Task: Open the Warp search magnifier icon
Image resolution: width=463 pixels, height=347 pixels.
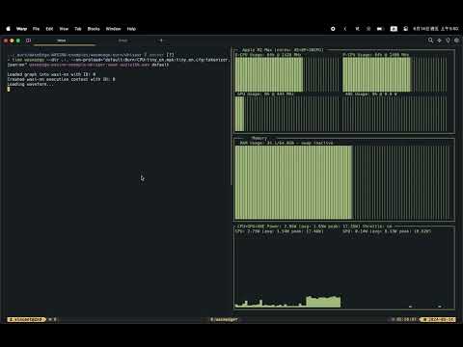Action: pyautogui.click(x=430, y=40)
